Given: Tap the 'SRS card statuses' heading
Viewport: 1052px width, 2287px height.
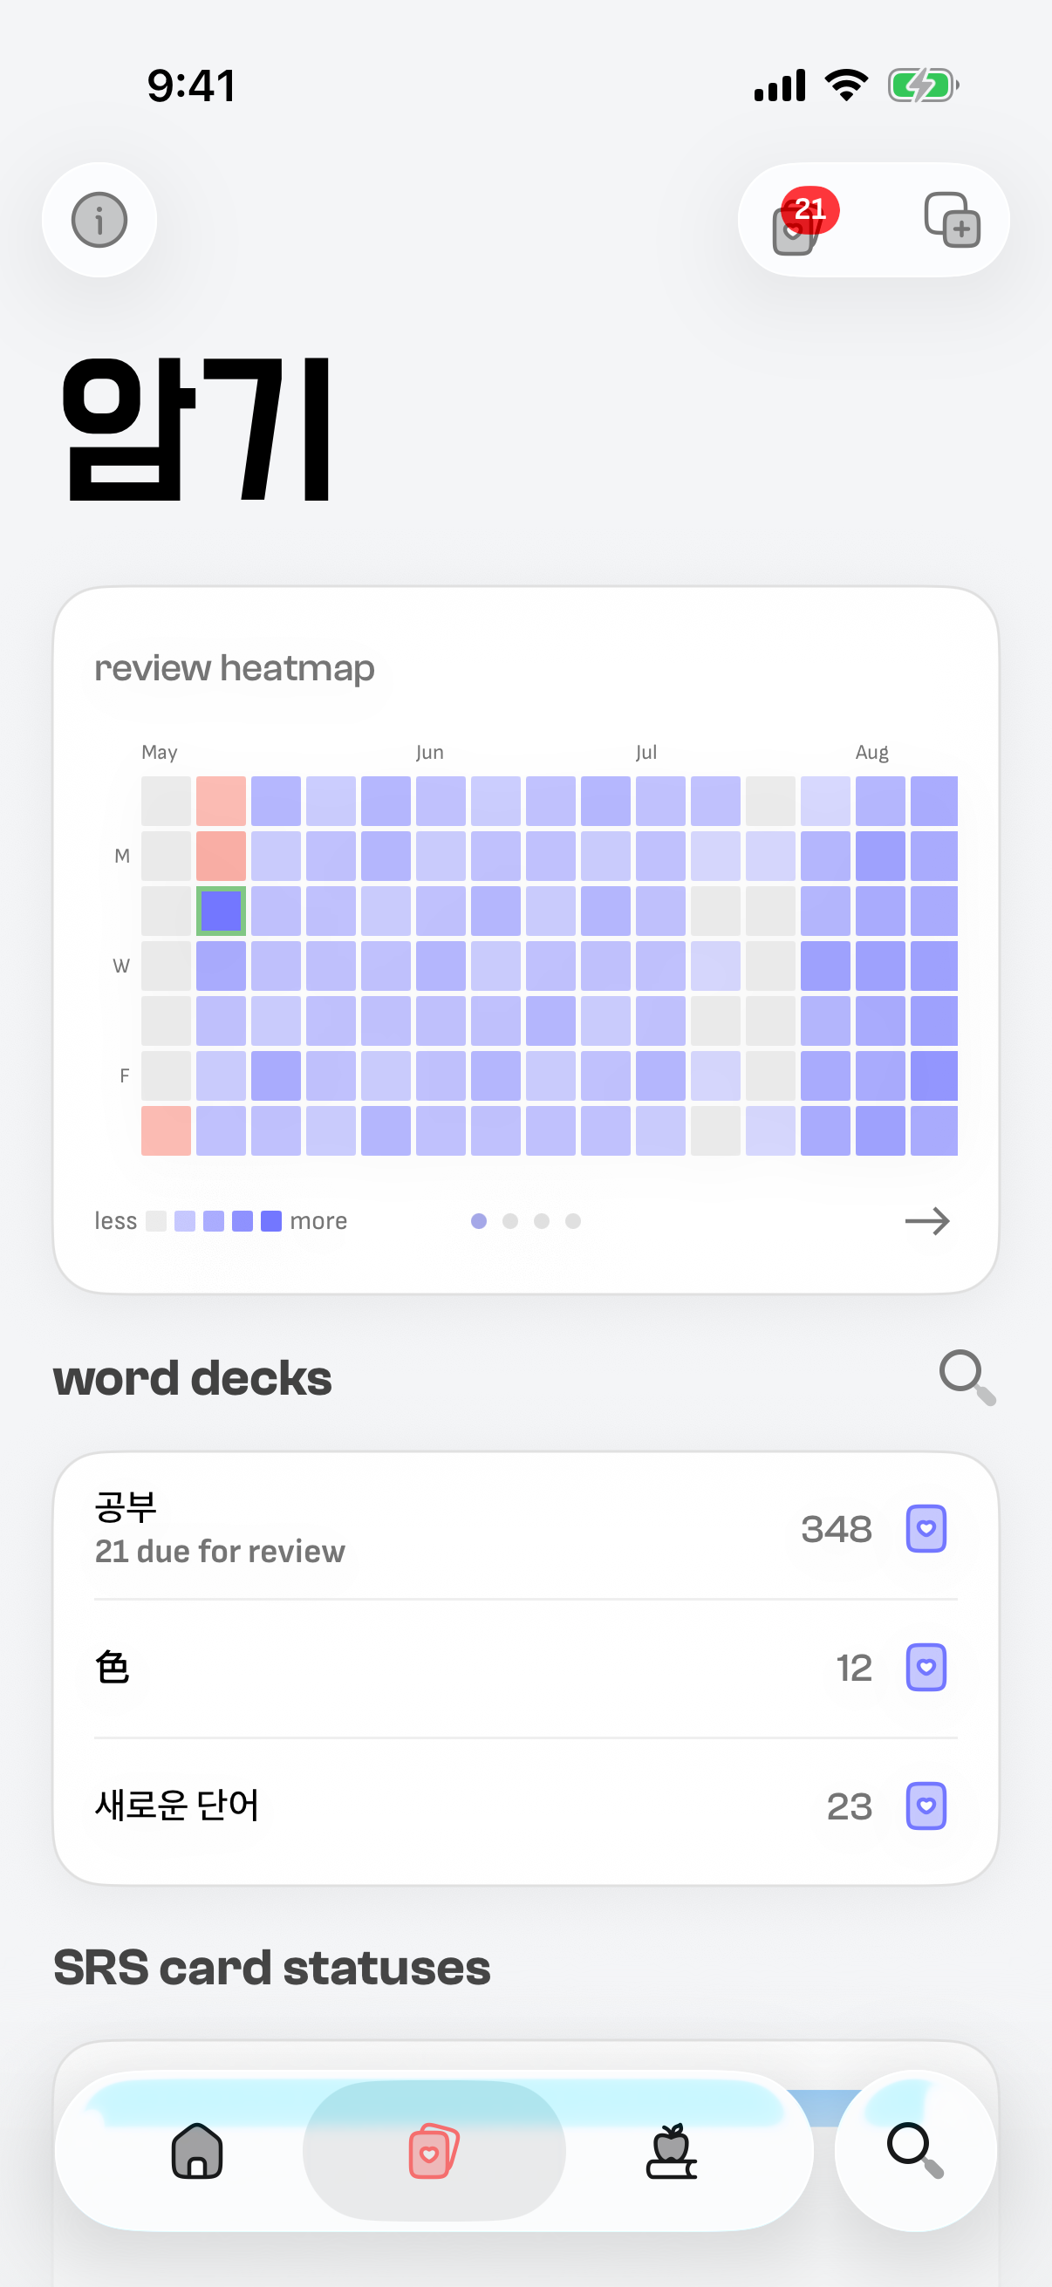Looking at the screenshot, I should point(271,1968).
